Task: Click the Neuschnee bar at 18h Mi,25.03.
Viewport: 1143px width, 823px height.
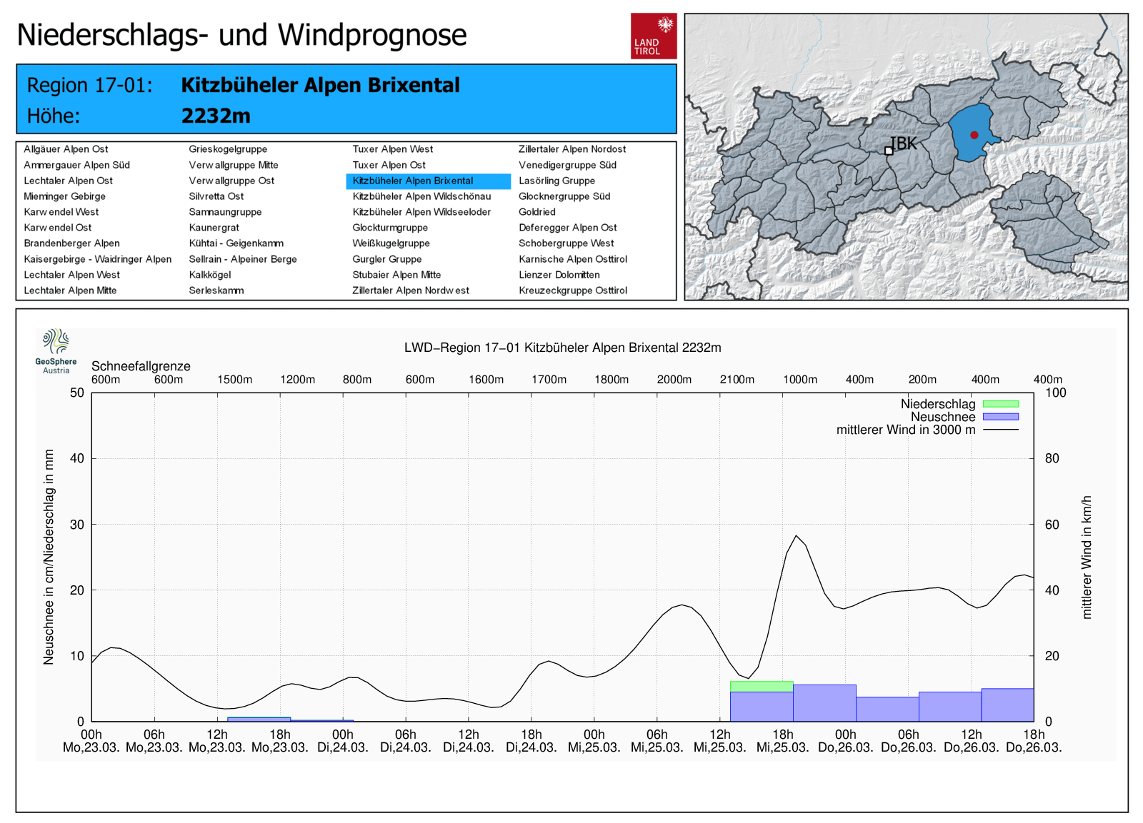Action: (x=824, y=703)
